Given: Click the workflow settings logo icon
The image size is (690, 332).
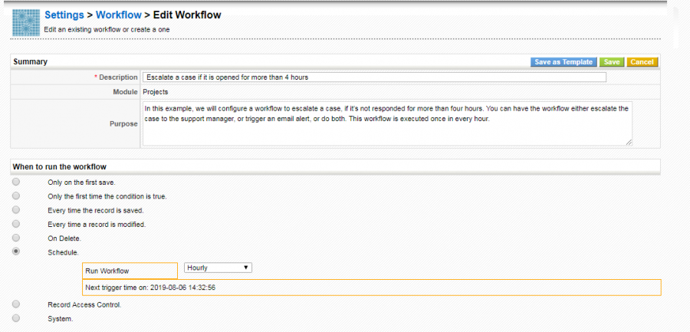Looking at the screenshot, I should [x=25, y=22].
